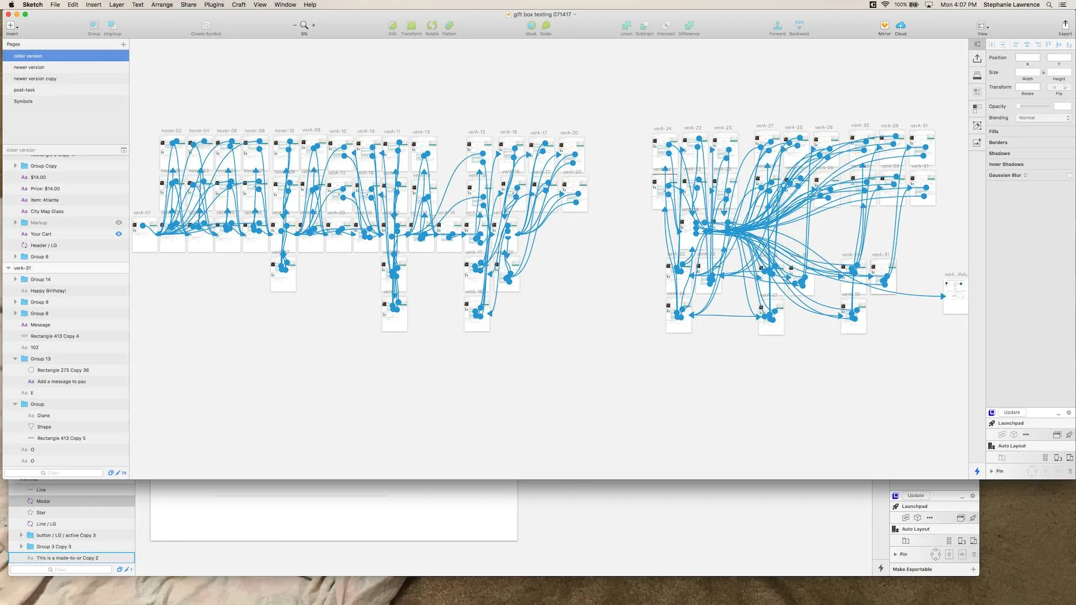
Task: Click the Update button in Craft panel
Action: coord(1012,412)
